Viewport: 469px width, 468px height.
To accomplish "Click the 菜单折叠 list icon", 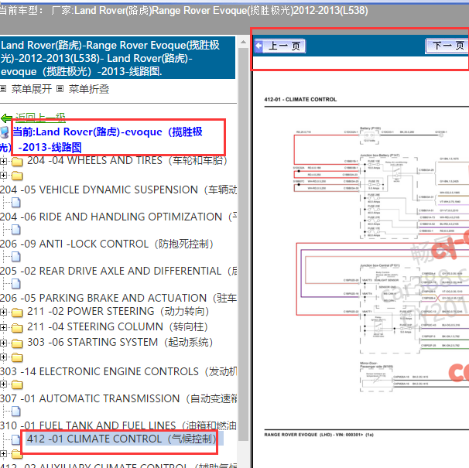I will (60, 89).
